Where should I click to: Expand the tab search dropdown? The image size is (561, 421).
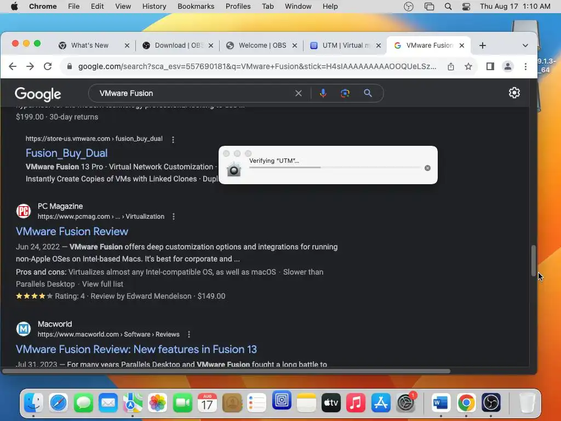525,45
